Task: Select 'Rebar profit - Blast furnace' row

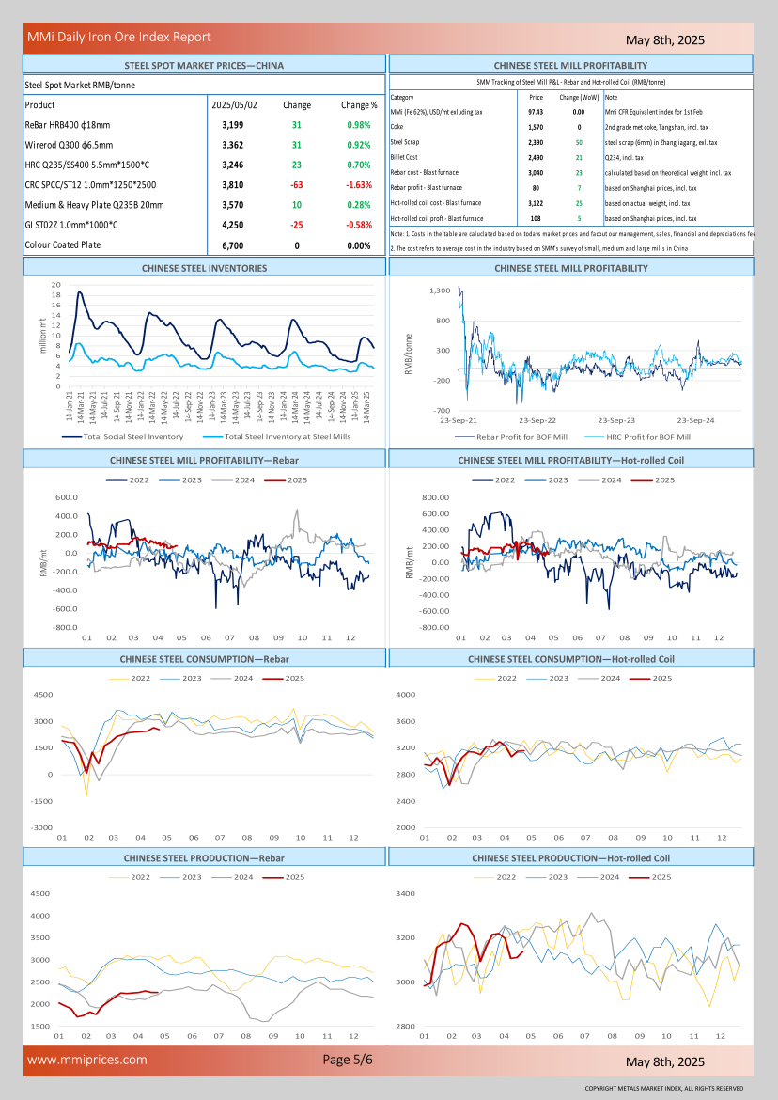Action: click(570, 188)
